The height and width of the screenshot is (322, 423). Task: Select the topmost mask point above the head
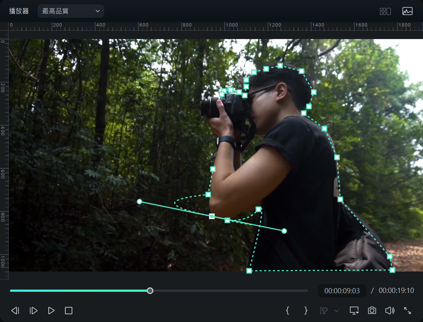pos(280,66)
